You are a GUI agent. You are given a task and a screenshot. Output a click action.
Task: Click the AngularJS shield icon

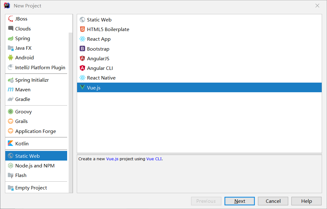(82, 58)
